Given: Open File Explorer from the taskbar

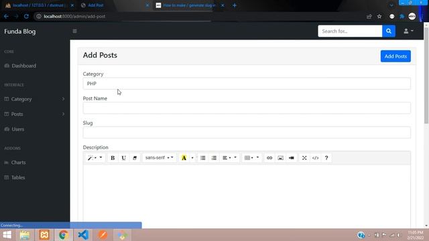Looking at the screenshot, I should click(25, 235).
